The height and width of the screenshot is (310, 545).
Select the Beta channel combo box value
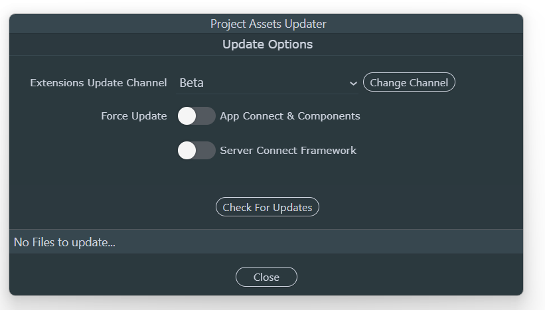click(192, 84)
